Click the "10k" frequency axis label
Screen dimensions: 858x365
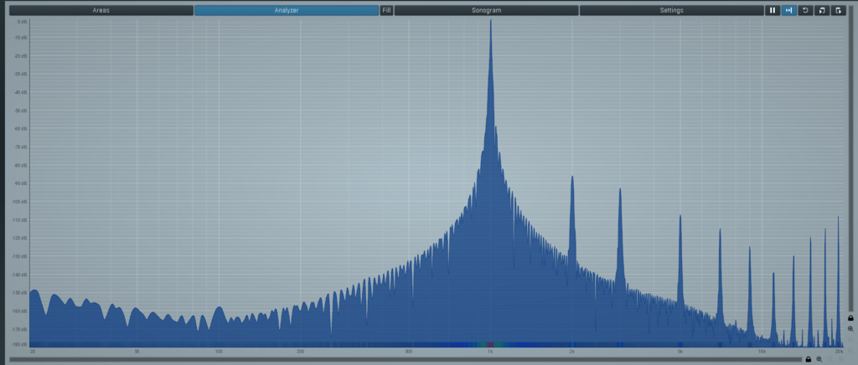762,352
